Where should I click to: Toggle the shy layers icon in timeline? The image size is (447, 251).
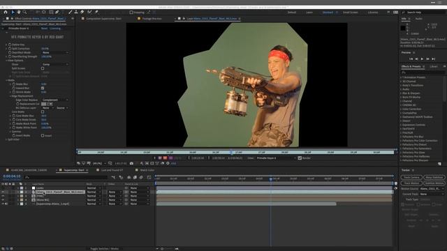pos(129,177)
